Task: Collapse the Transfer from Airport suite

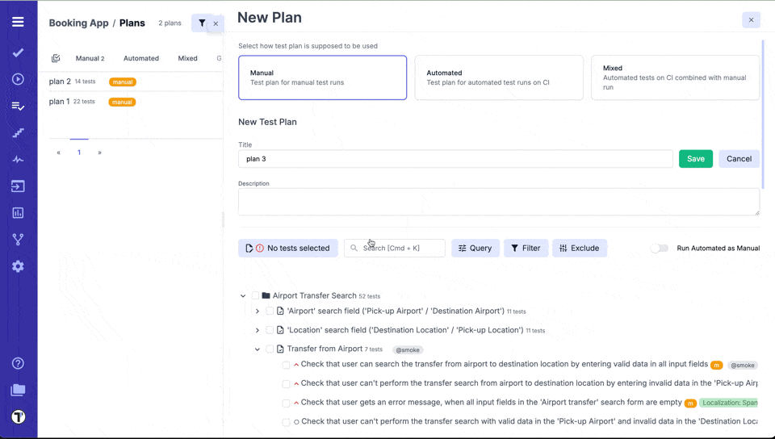Action: click(x=257, y=349)
